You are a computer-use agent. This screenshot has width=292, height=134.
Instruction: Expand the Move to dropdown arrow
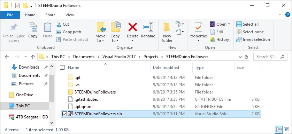point(103,41)
